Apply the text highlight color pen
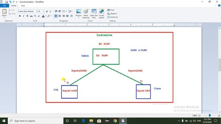 point(48,16)
